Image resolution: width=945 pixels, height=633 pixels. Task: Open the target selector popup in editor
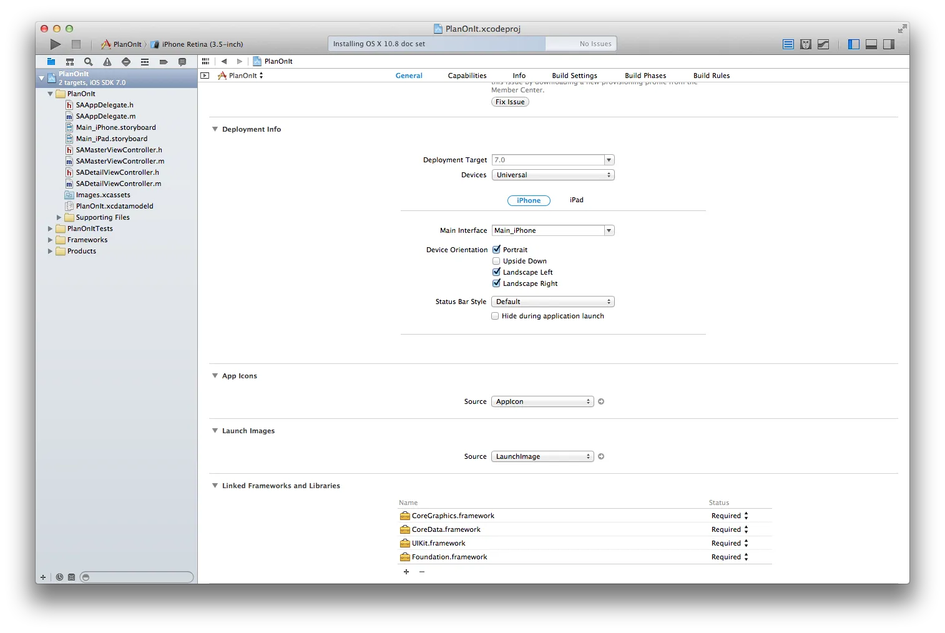click(x=240, y=76)
